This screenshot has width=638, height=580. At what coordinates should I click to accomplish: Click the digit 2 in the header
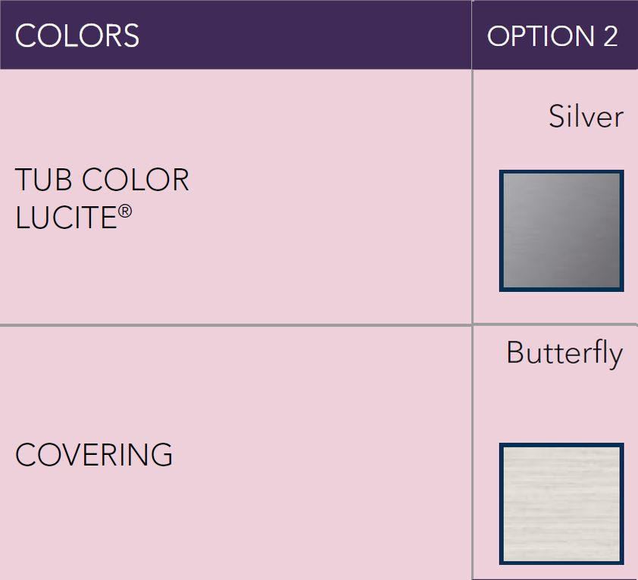point(610,36)
